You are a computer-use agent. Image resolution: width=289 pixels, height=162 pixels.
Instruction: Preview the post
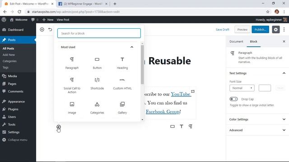(x=242, y=29)
